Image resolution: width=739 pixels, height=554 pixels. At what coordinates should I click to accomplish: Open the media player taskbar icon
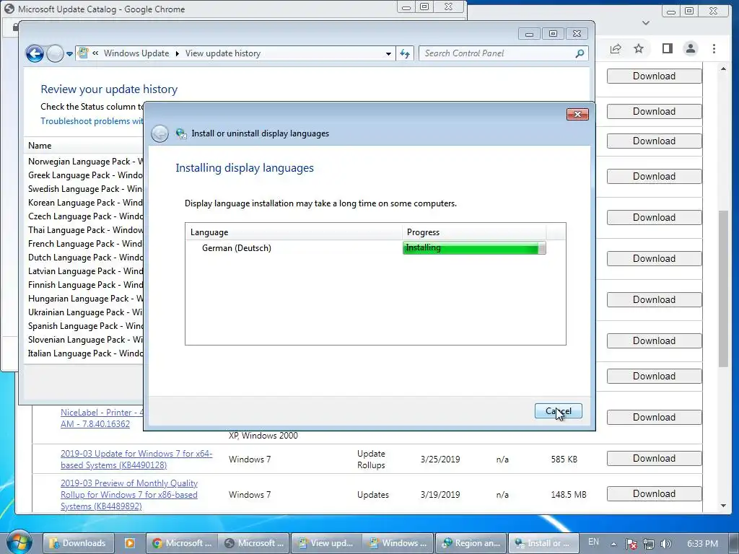click(130, 543)
